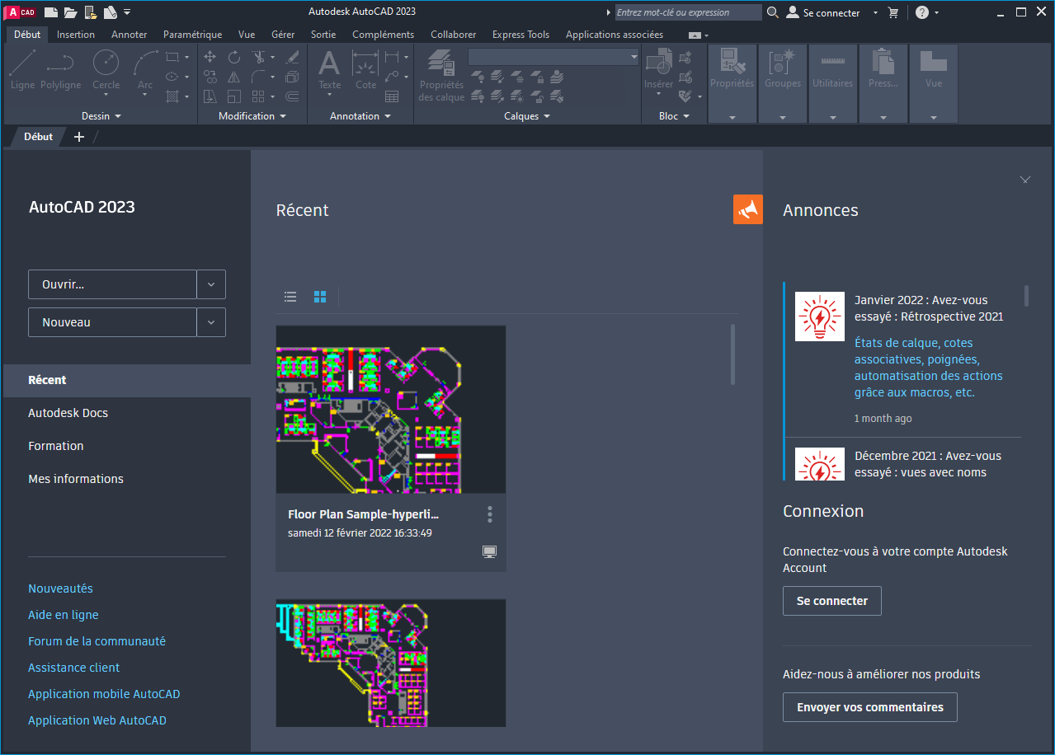Click the New file icon in quick access toolbar
Viewport: 1055px width, 755px height.
51,12
